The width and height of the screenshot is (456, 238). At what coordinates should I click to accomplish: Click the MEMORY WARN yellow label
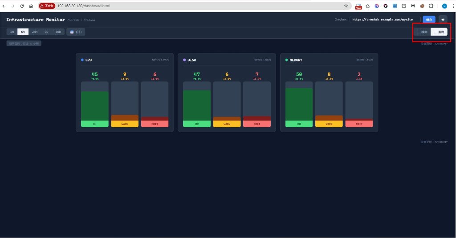click(x=329, y=124)
